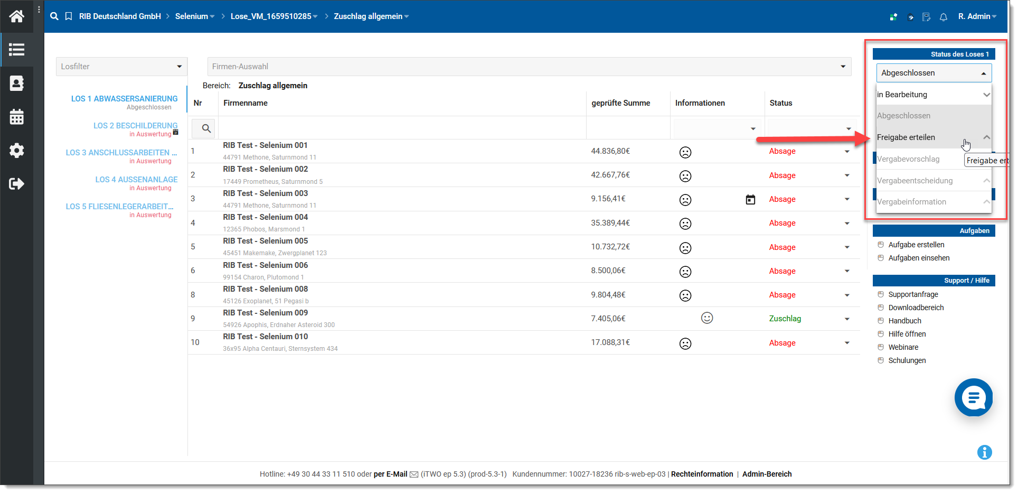Open the contacts sidebar icon
The image size is (1018, 493).
(x=16, y=83)
